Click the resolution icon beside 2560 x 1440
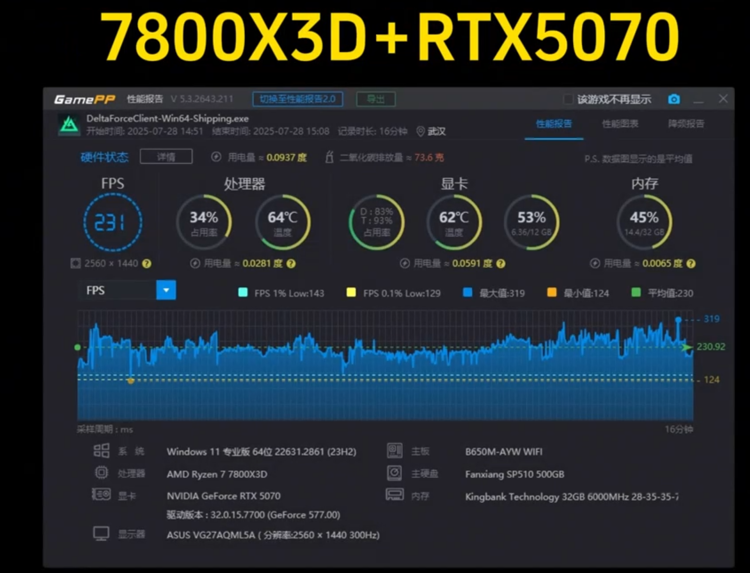The height and width of the screenshot is (573, 750). (x=75, y=263)
